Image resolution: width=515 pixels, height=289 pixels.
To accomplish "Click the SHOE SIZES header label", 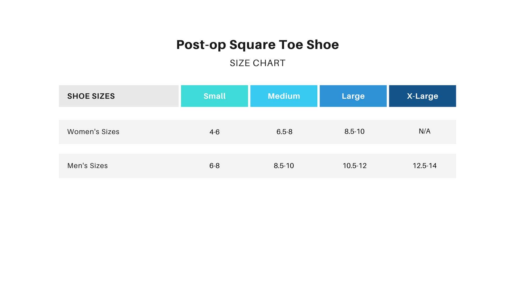I will click(91, 96).
